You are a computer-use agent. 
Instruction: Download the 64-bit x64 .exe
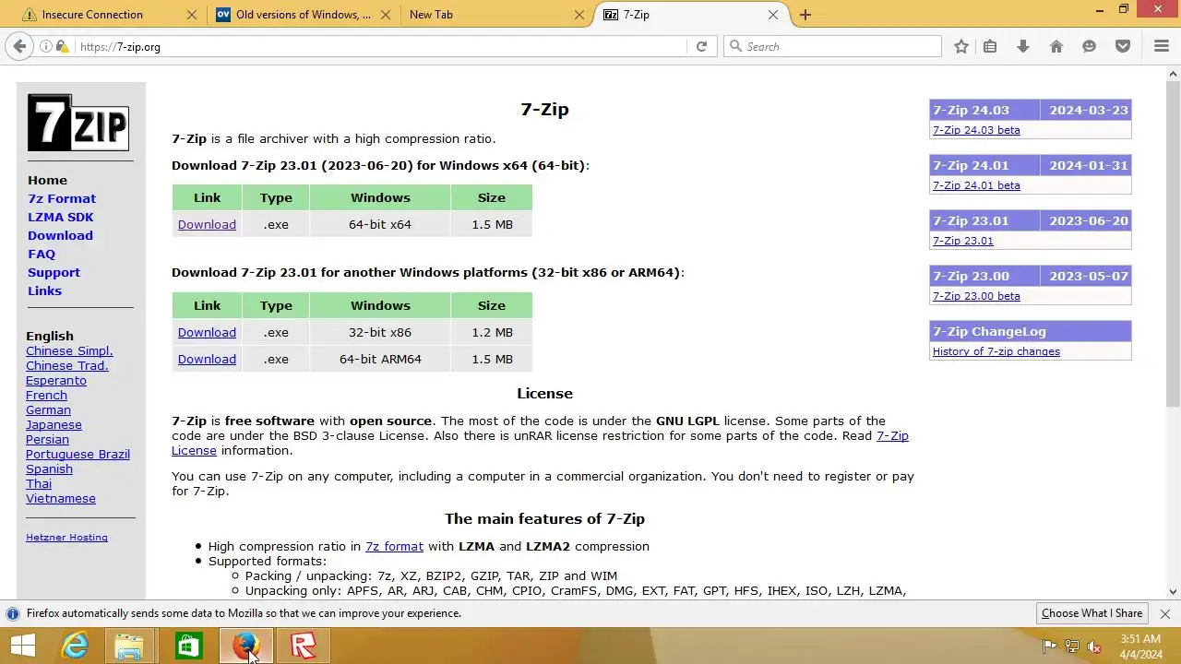207,224
